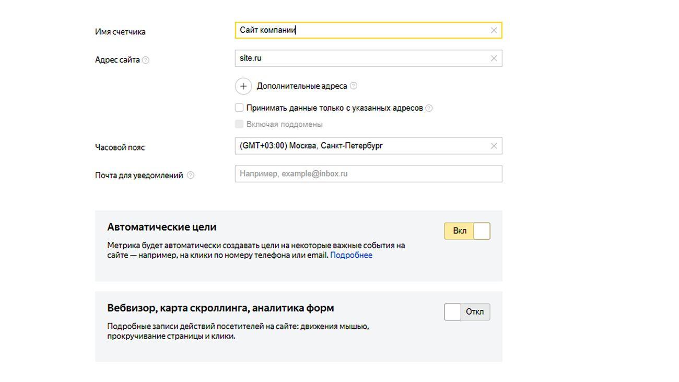Check Принимать данные только с указанных адресов
The image size is (679, 382).
[x=239, y=108]
